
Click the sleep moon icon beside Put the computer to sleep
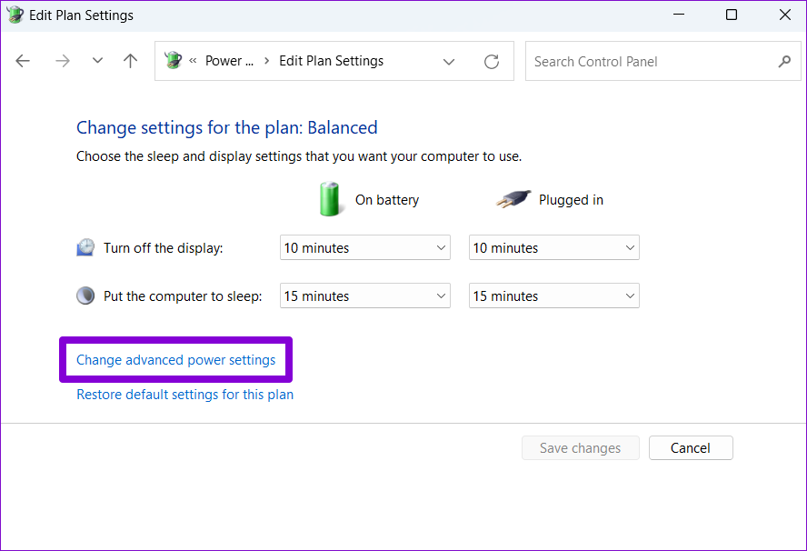coord(85,295)
